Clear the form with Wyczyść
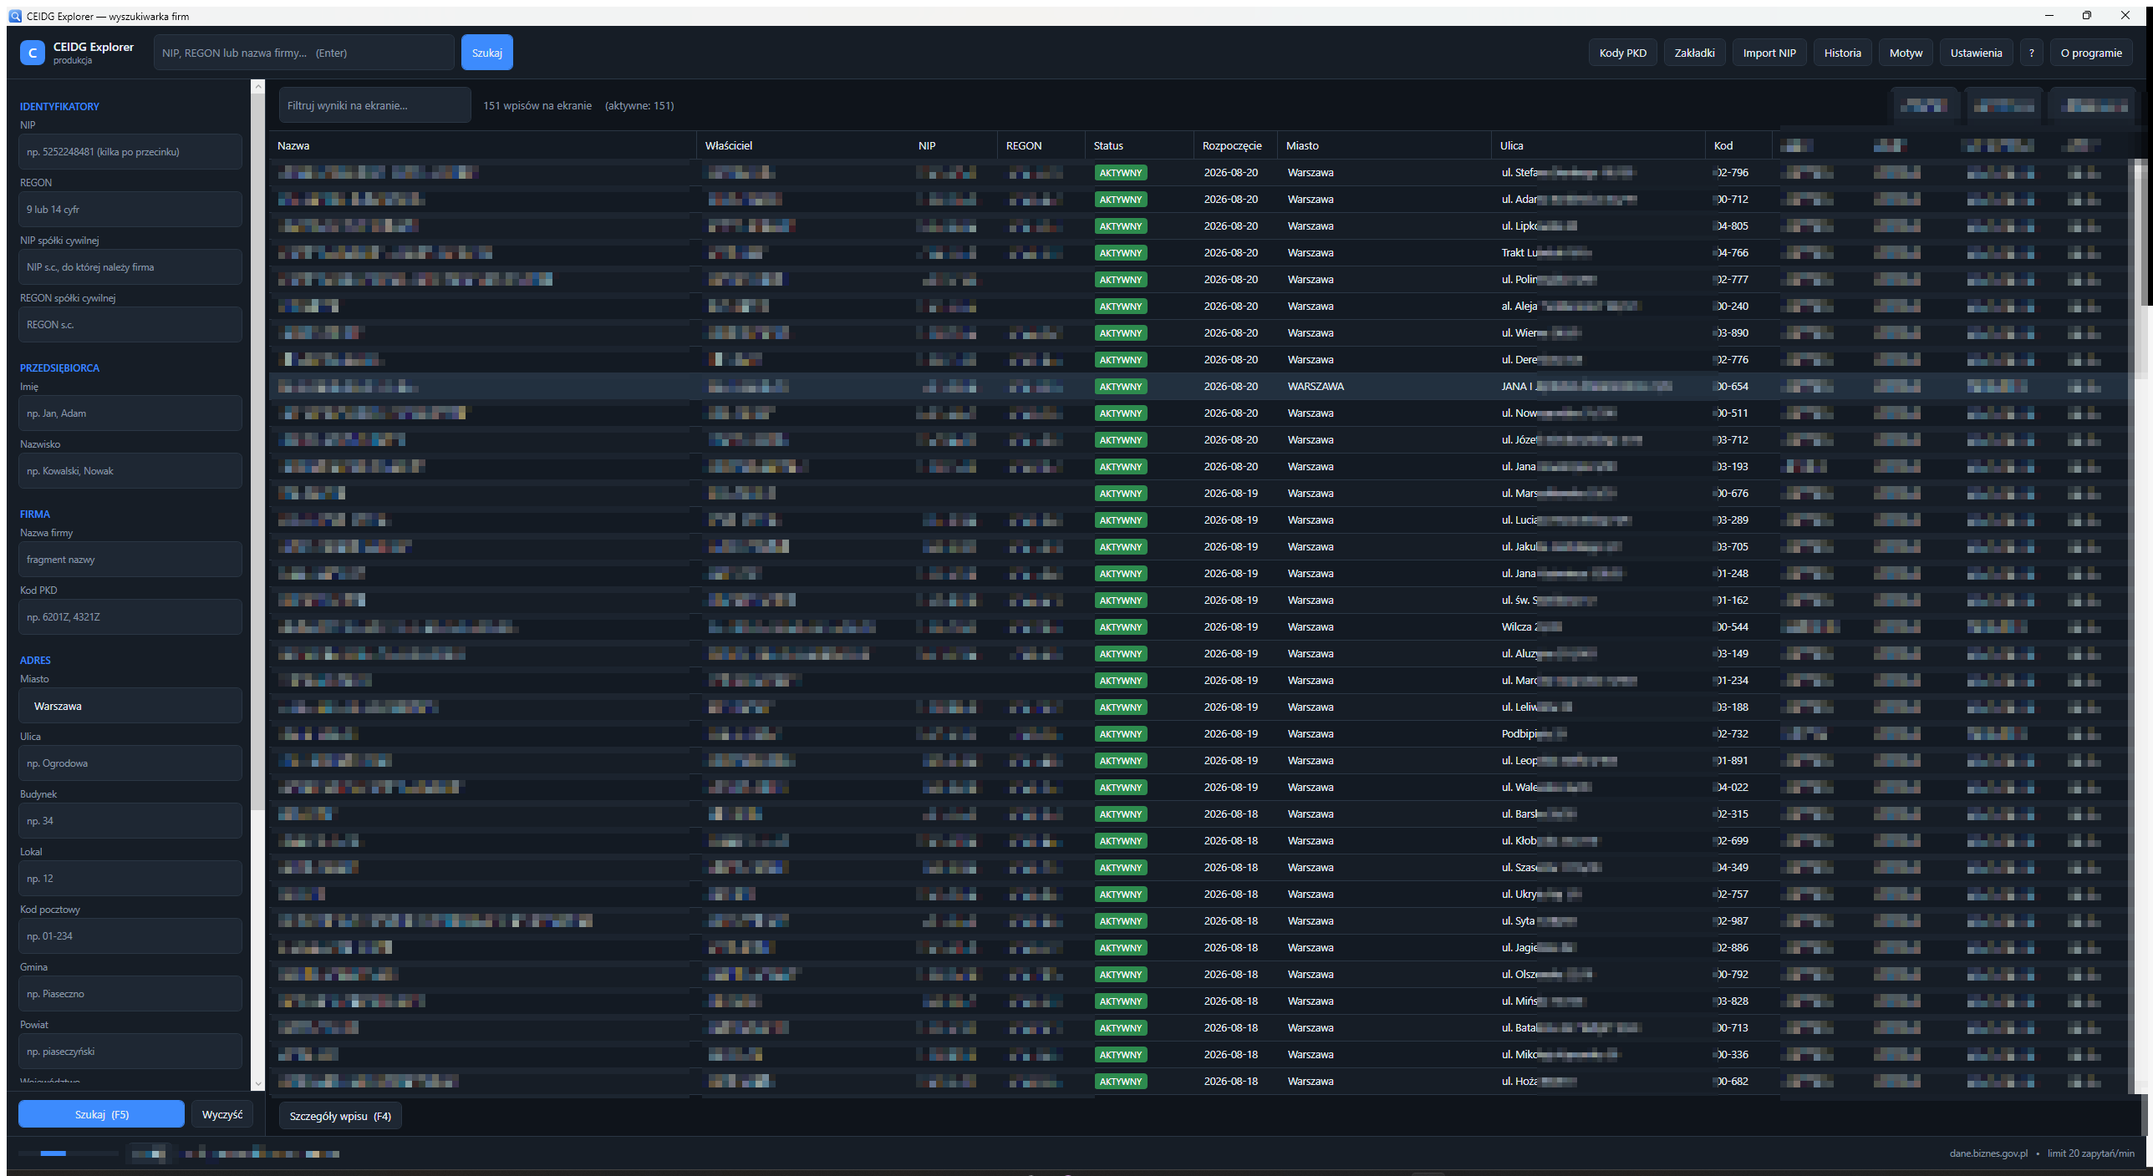2153x1176 pixels. [221, 1114]
